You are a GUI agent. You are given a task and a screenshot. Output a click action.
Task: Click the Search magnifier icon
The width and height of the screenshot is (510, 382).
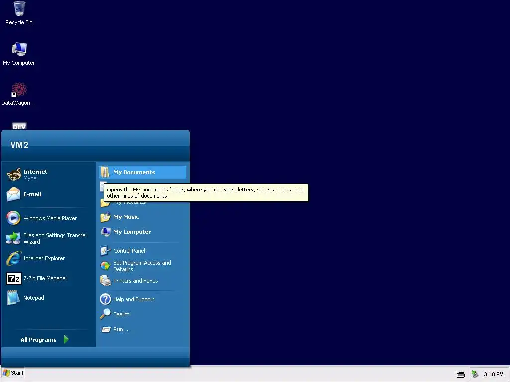tap(105, 314)
